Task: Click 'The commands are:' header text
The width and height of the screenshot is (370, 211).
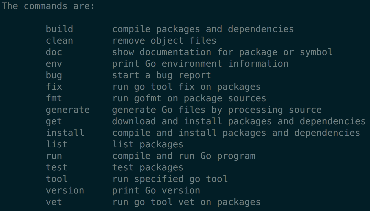Action: (x=48, y=6)
